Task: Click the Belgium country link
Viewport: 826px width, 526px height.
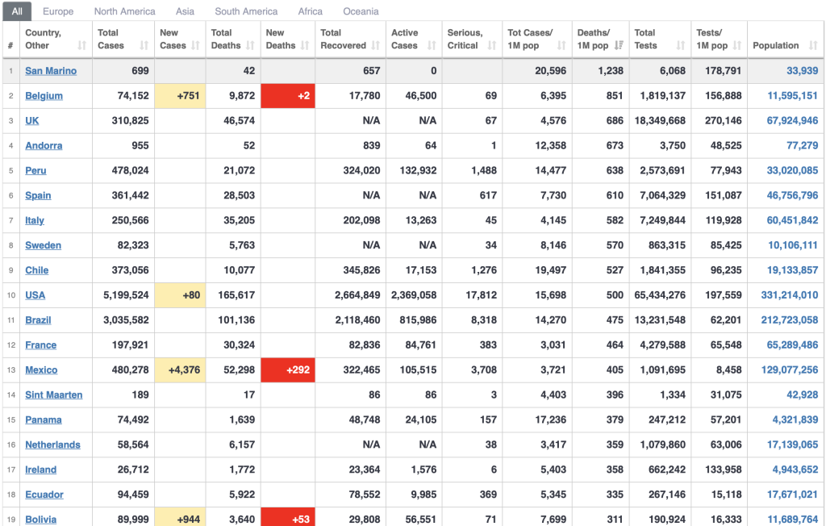Action: (44, 96)
